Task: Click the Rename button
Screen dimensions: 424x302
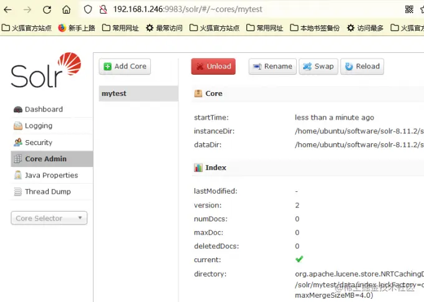Action: [x=272, y=67]
